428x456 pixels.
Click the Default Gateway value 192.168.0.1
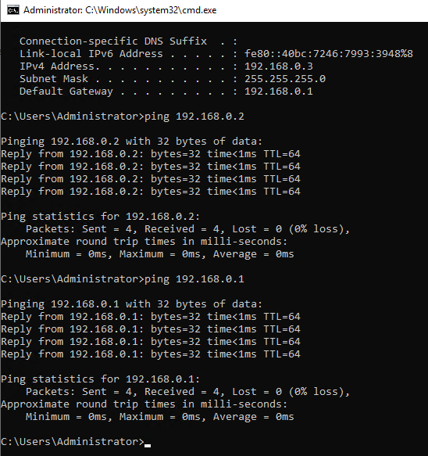(279, 92)
